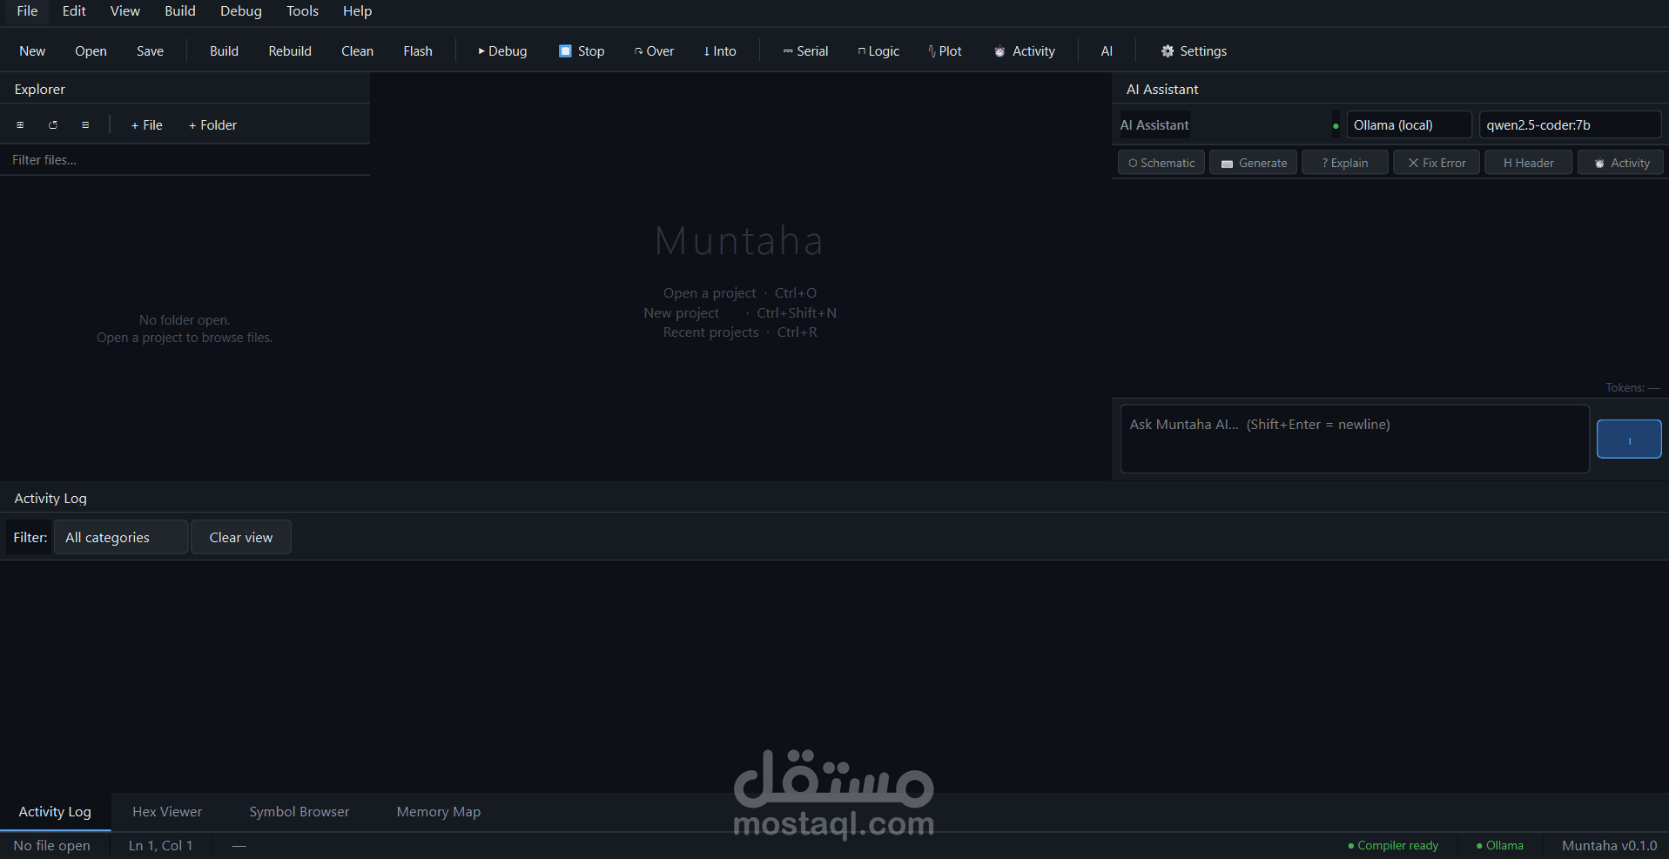Open the Tools menu

302,11
